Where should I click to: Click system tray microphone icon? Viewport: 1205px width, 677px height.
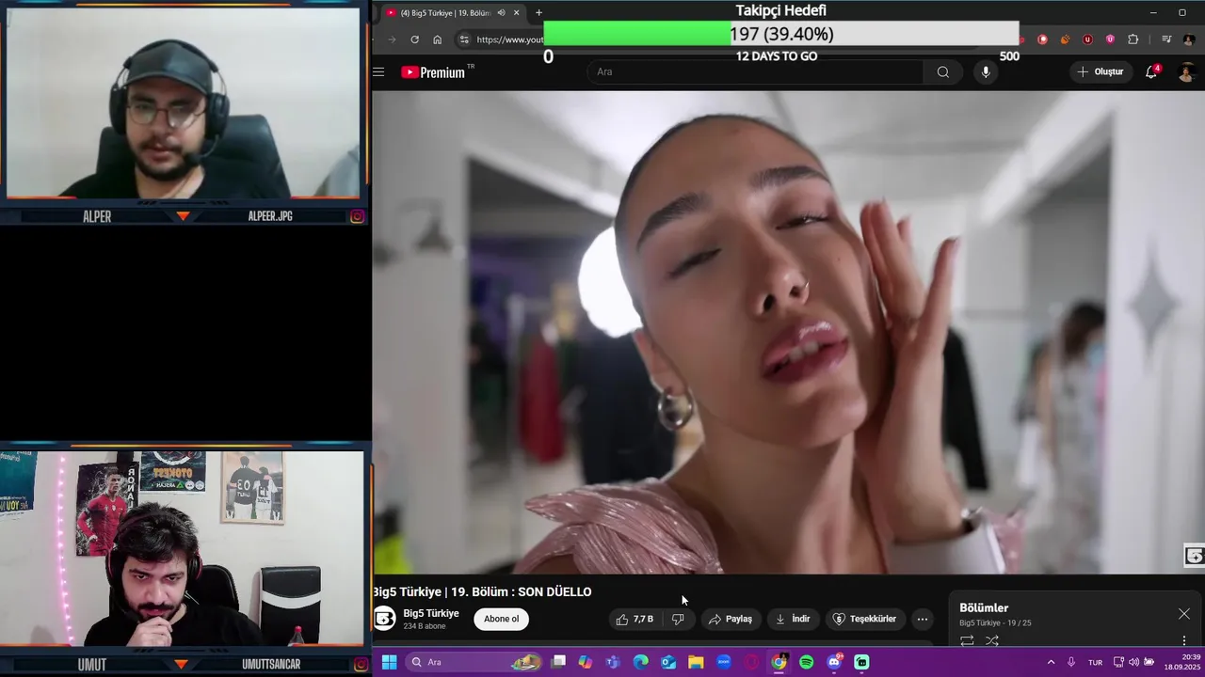pos(1071,662)
